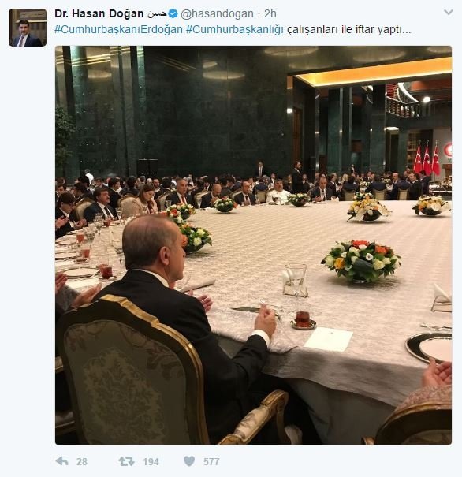Open the display name Dr. Hasan Doğan

tap(99, 13)
